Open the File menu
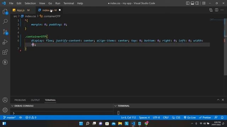 coord(11,3)
